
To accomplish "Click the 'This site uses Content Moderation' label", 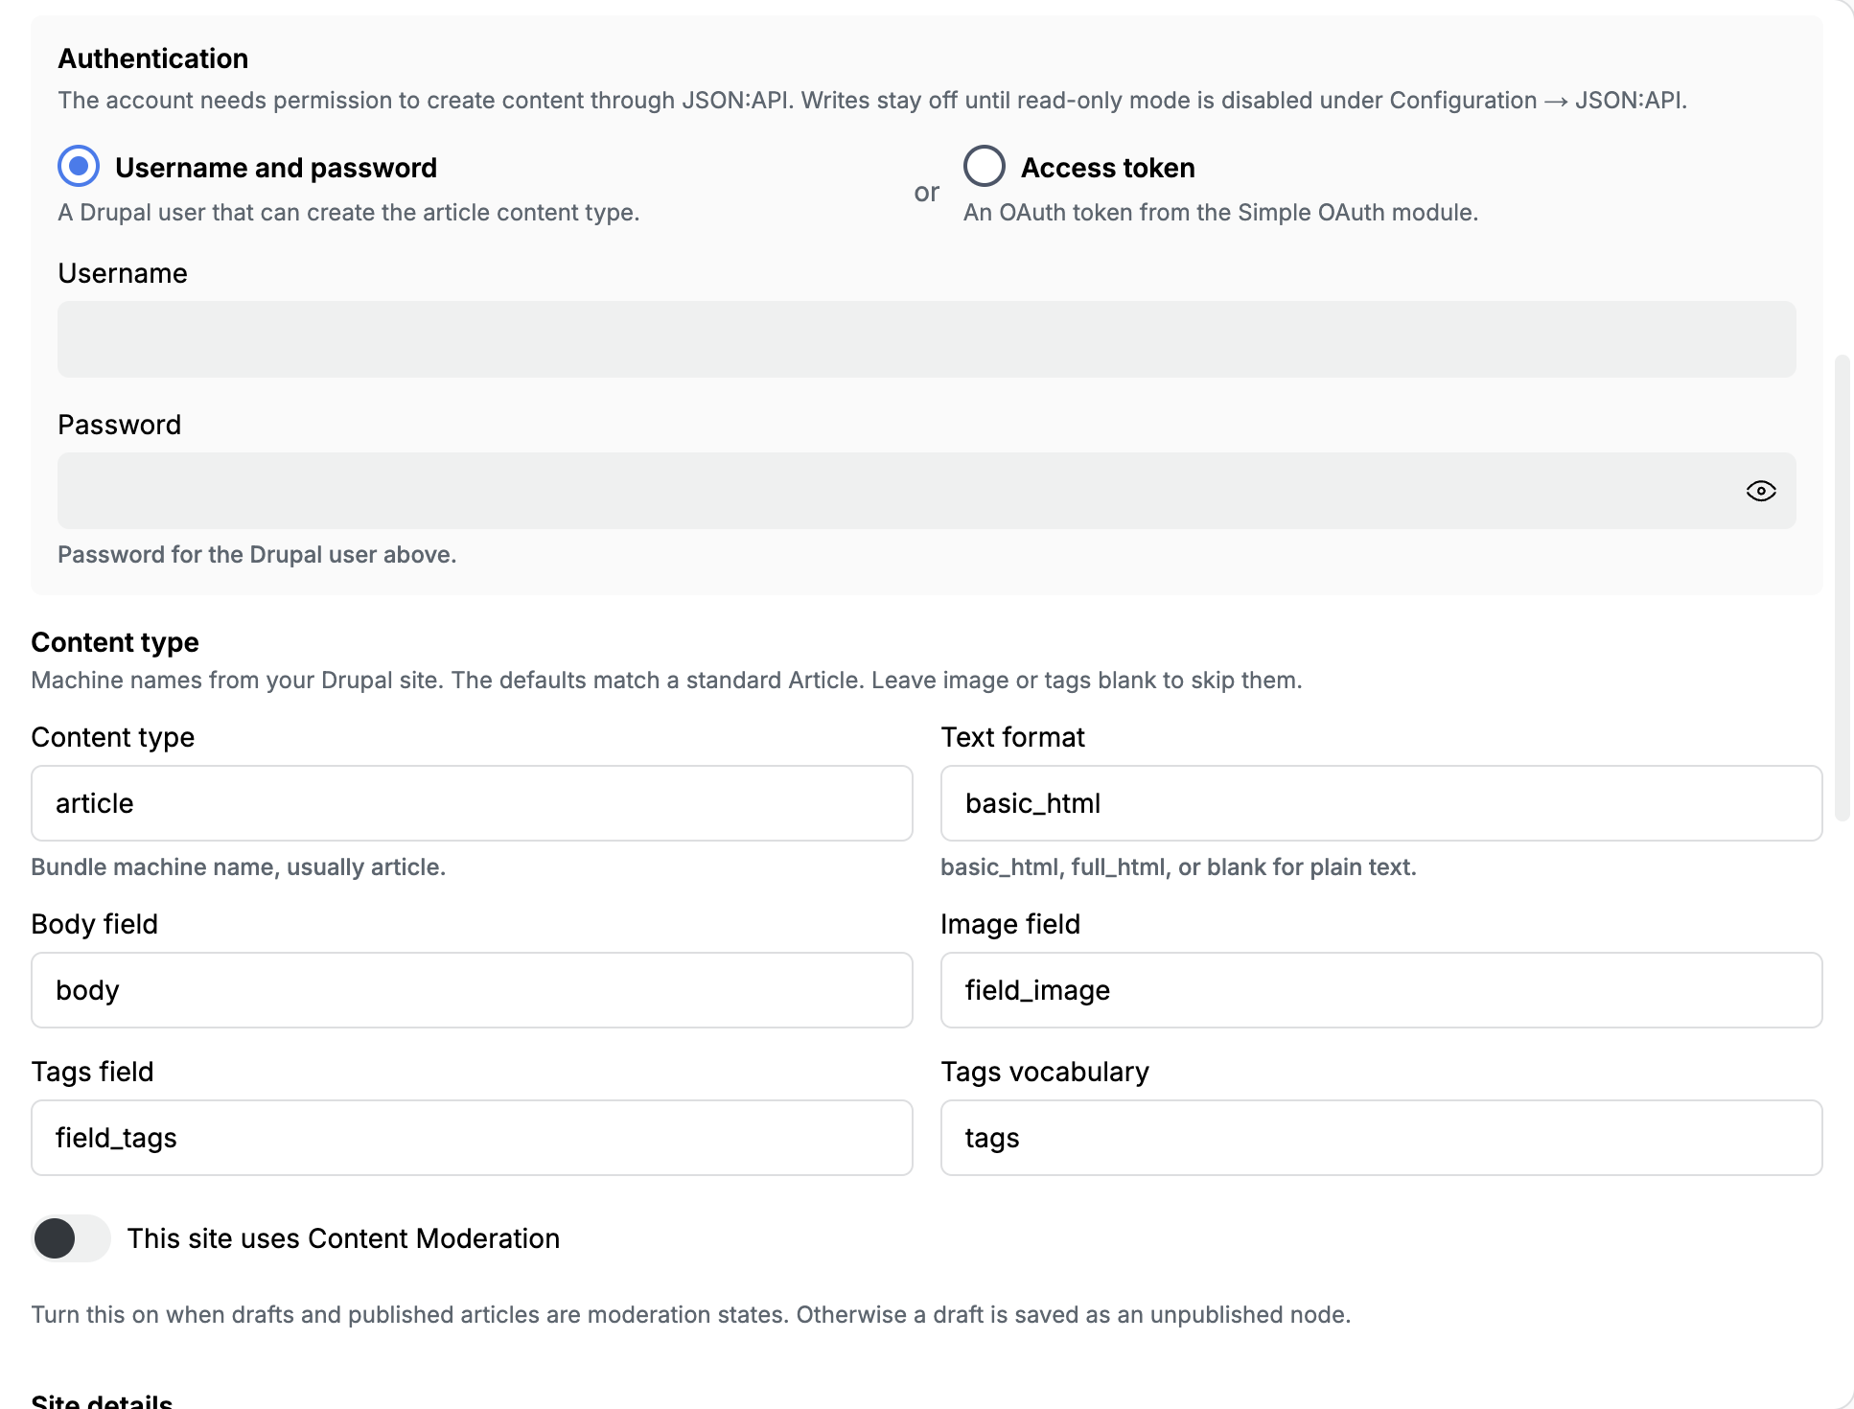I will 343,1238.
